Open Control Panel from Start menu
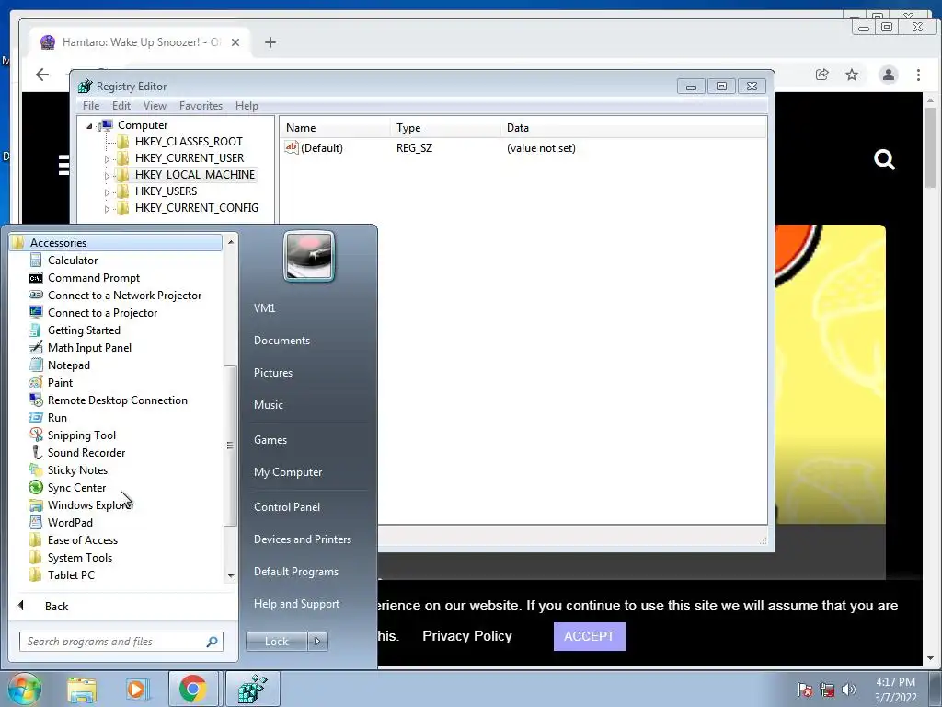Screen dimensions: 942x707 287,507
